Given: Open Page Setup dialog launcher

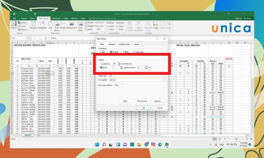Looking at the screenshot, I should pyautogui.click(x=83, y=33).
